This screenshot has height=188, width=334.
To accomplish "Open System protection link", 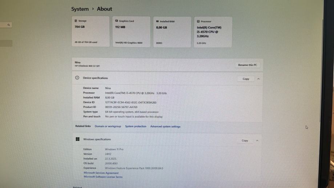I will (x=136, y=127).
